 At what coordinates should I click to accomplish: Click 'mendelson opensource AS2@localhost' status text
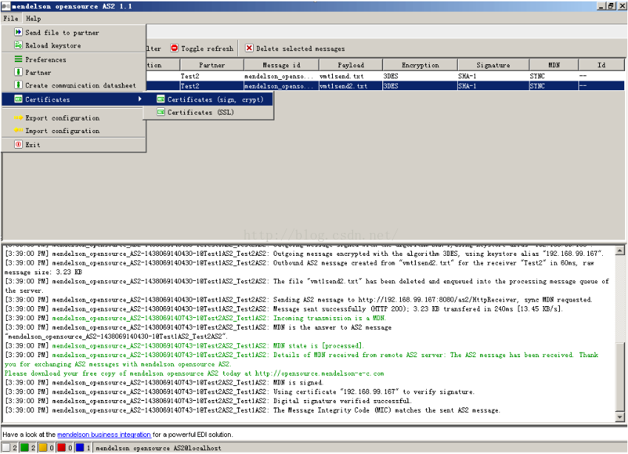pos(158,448)
